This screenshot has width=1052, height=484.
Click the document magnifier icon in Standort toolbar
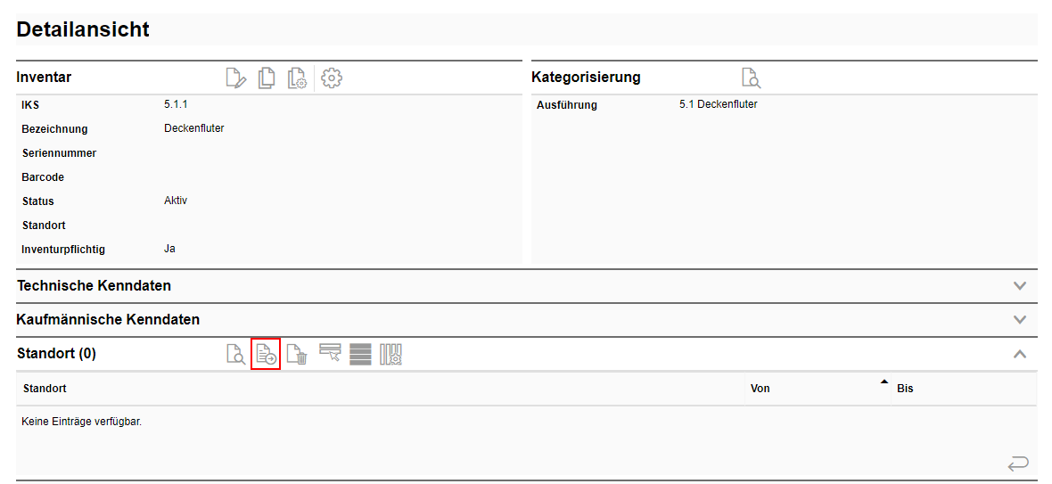click(235, 354)
